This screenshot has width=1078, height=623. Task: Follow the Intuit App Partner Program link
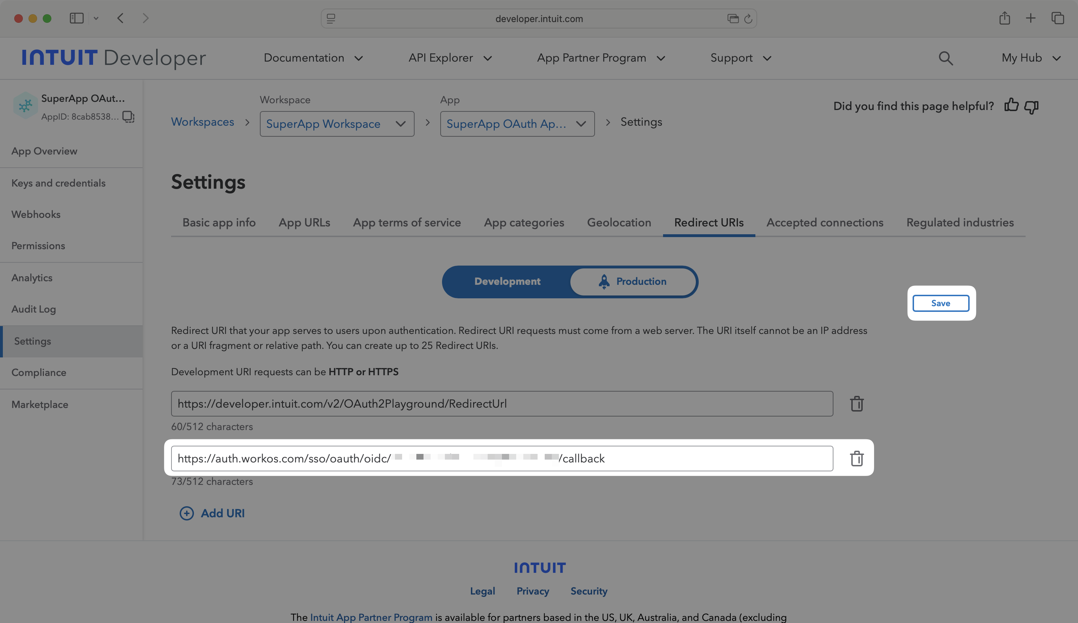(x=371, y=617)
